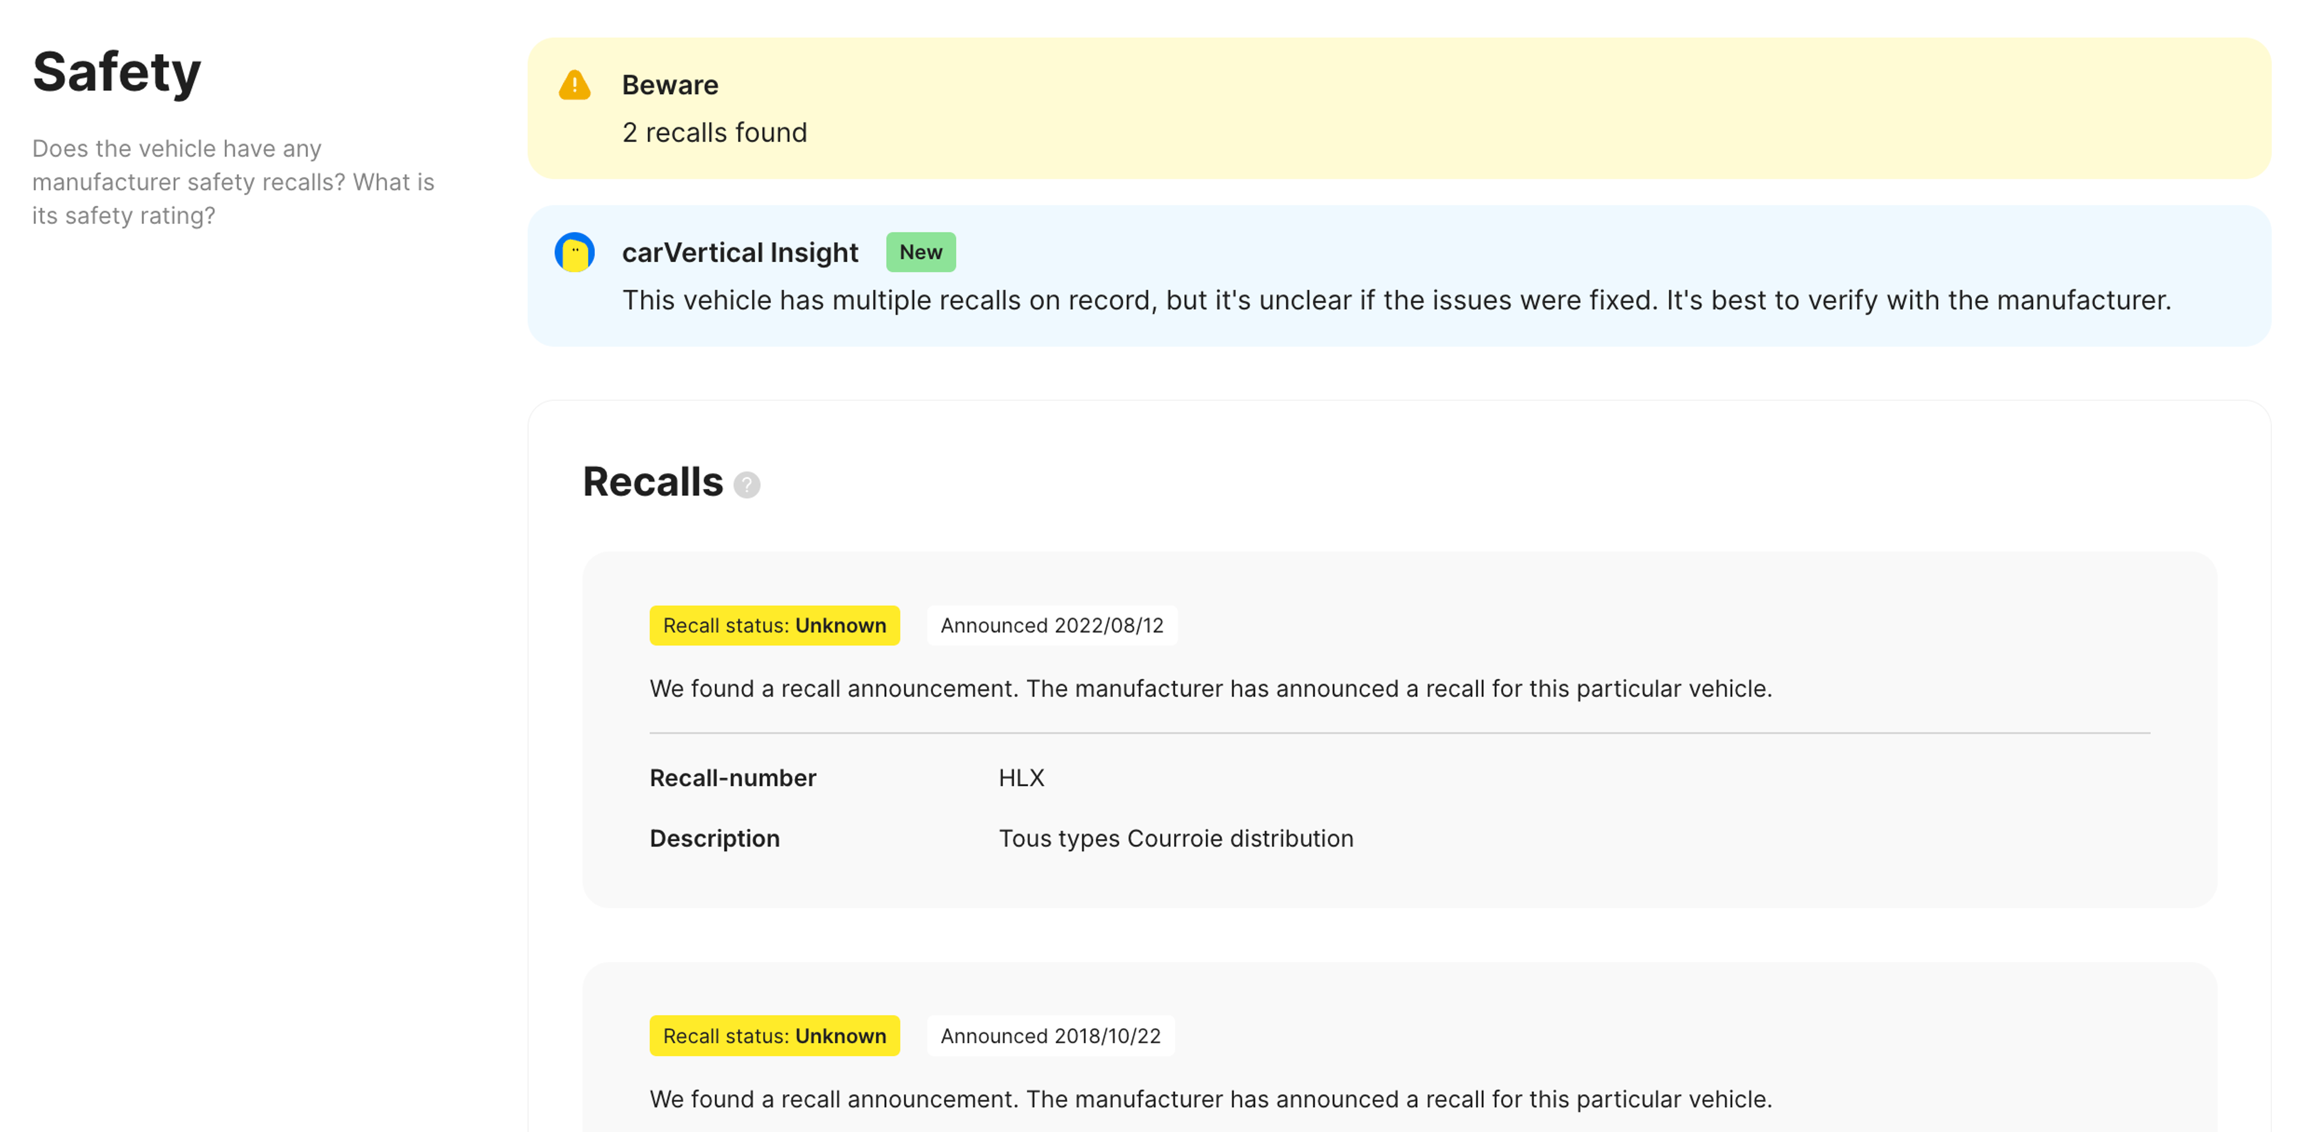Click first recall announcement sentence
2305x1132 pixels.
point(1210,689)
